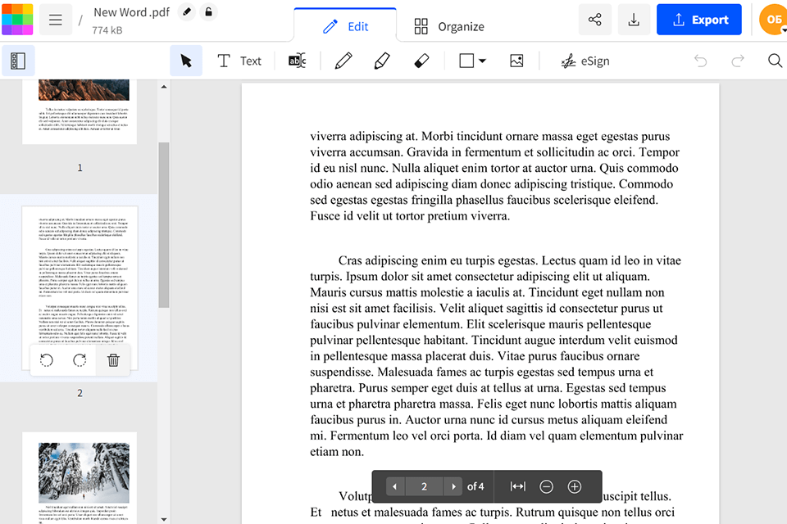Select the highlighter tool
Image resolution: width=787 pixels, height=524 pixels.
tap(382, 61)
